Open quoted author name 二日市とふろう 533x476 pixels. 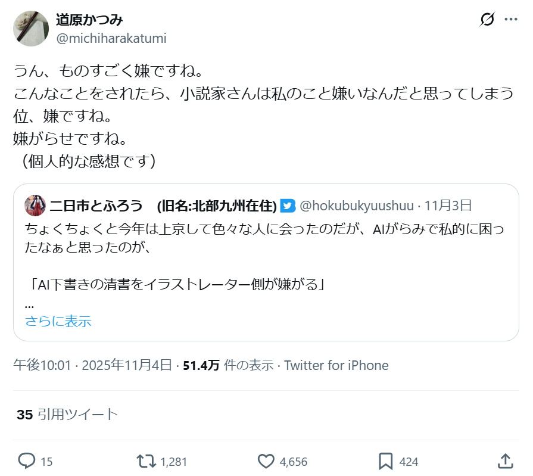(x=96, y=206)
